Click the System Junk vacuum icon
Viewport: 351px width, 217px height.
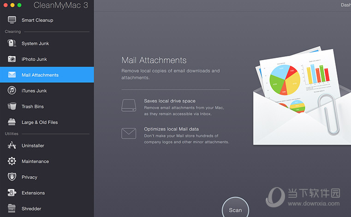[x=12, y=43]
